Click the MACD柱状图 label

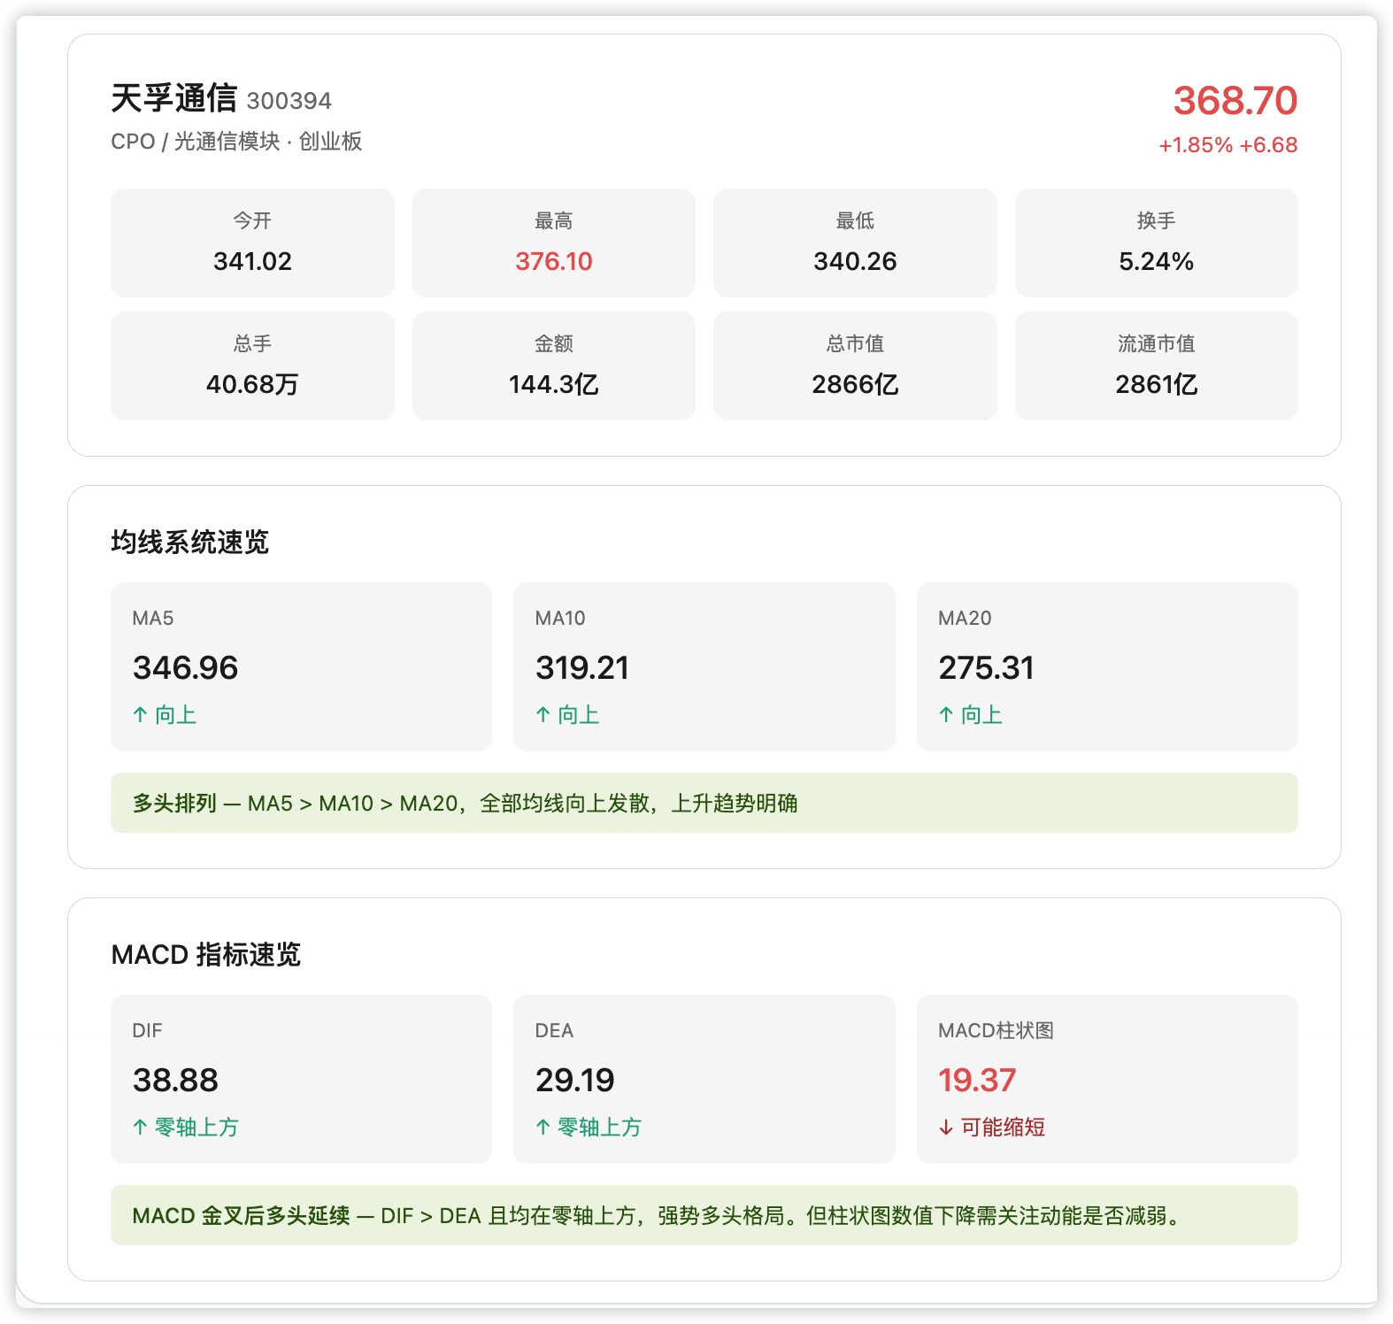point(996,1031)
